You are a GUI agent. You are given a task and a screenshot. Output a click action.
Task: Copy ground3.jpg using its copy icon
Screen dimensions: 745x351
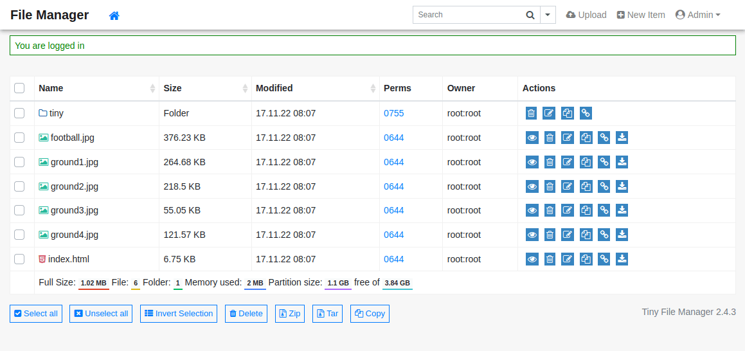pyautogui.click(x=586, y=210)
